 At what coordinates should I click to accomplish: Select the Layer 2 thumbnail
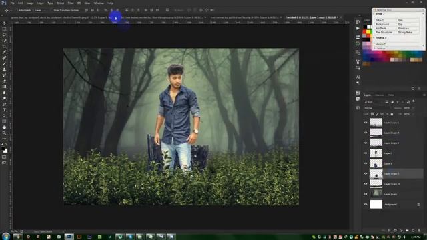(x=376, y=153)
